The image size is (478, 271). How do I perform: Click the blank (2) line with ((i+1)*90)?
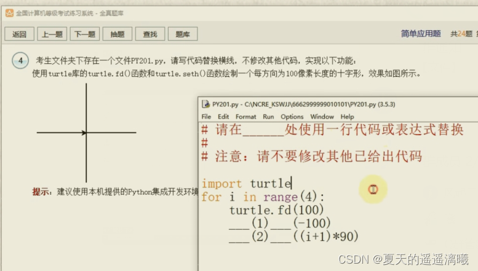tap(293, 237)
